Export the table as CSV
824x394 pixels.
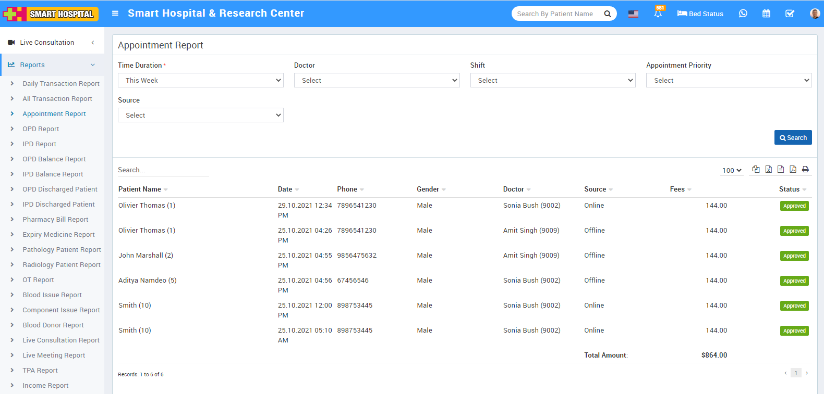point(781,169)
